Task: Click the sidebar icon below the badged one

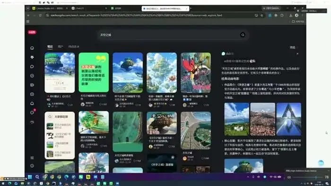Action: click(32, 122)
